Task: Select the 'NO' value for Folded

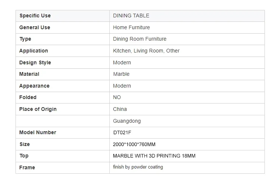Action: click(117, 97)
